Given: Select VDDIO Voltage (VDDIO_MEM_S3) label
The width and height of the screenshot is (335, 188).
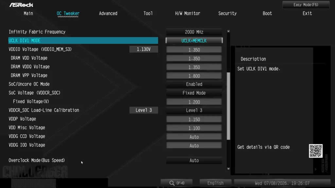Looking at the screenshot, I should [x=40, y=49].
